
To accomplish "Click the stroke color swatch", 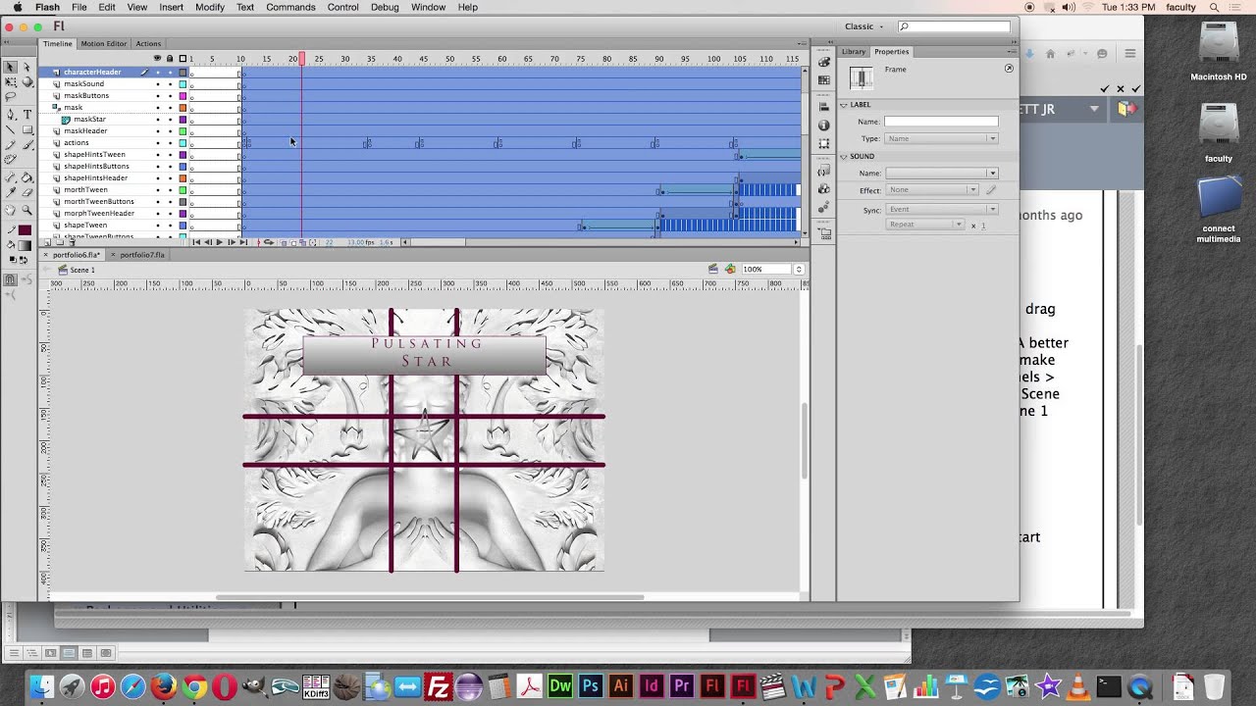I will (26, 229).
